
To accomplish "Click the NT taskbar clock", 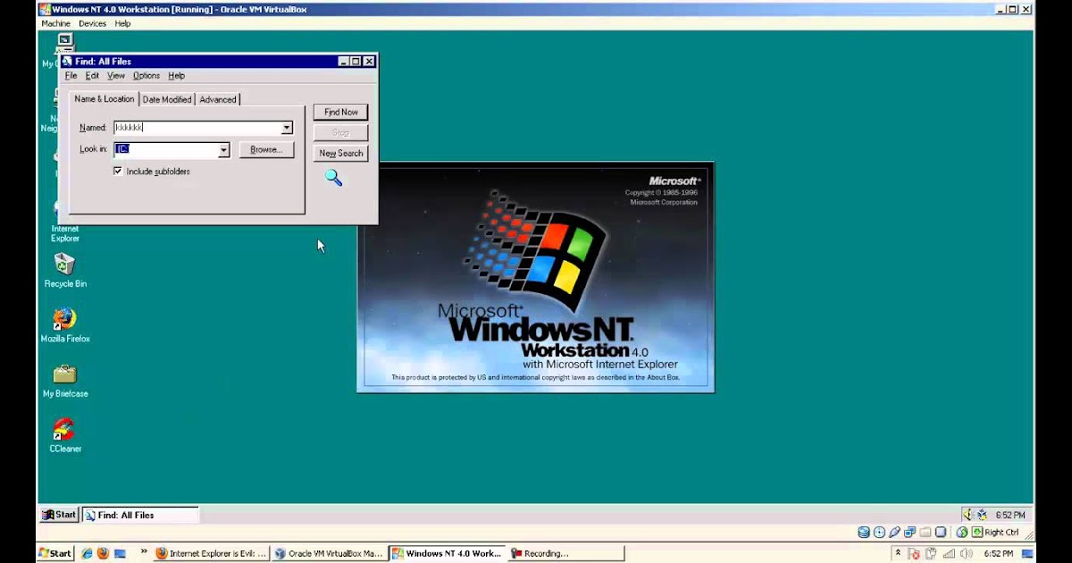I will point(1009,515).
